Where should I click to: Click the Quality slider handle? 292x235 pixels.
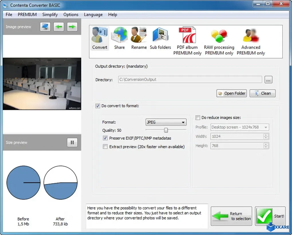166,130
